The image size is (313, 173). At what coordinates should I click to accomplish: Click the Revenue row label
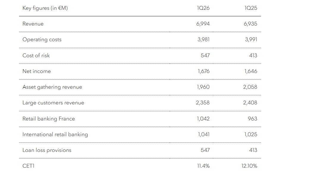click(x=33, y=24)
